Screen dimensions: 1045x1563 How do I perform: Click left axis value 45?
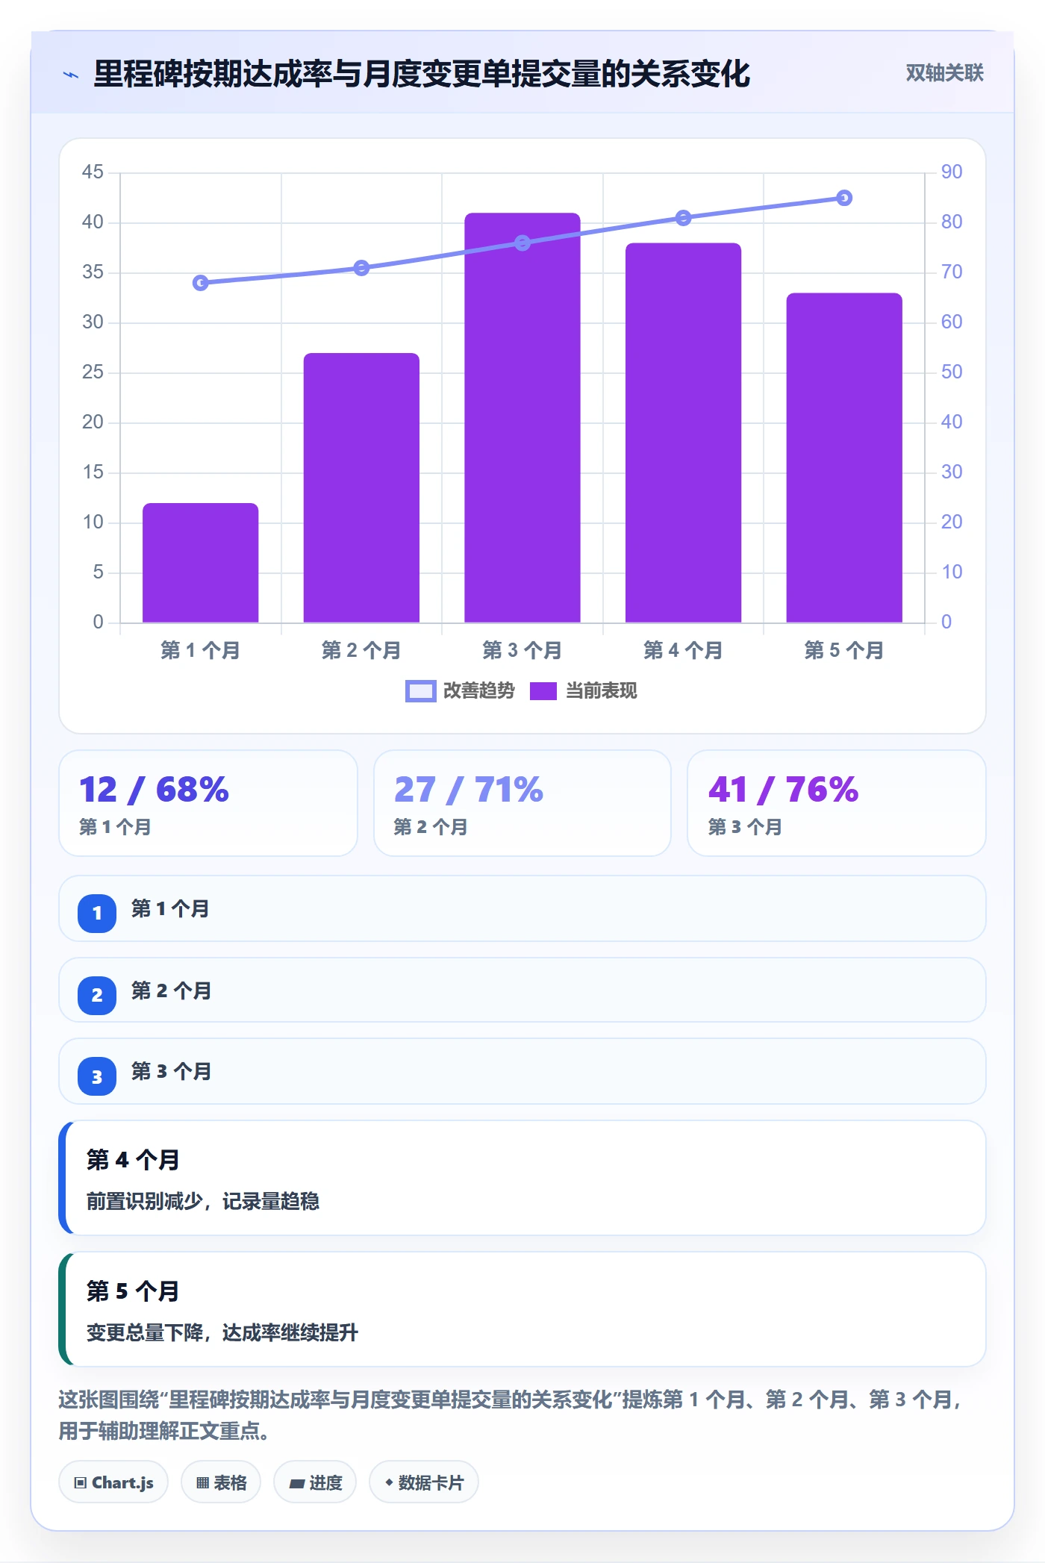(93, 172)
